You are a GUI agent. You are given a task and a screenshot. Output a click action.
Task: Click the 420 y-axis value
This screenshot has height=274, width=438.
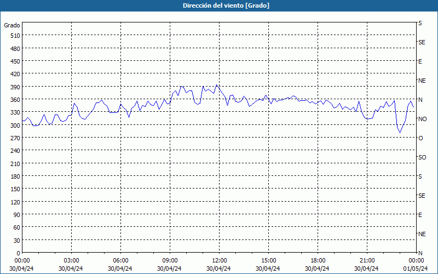point(15,74)
